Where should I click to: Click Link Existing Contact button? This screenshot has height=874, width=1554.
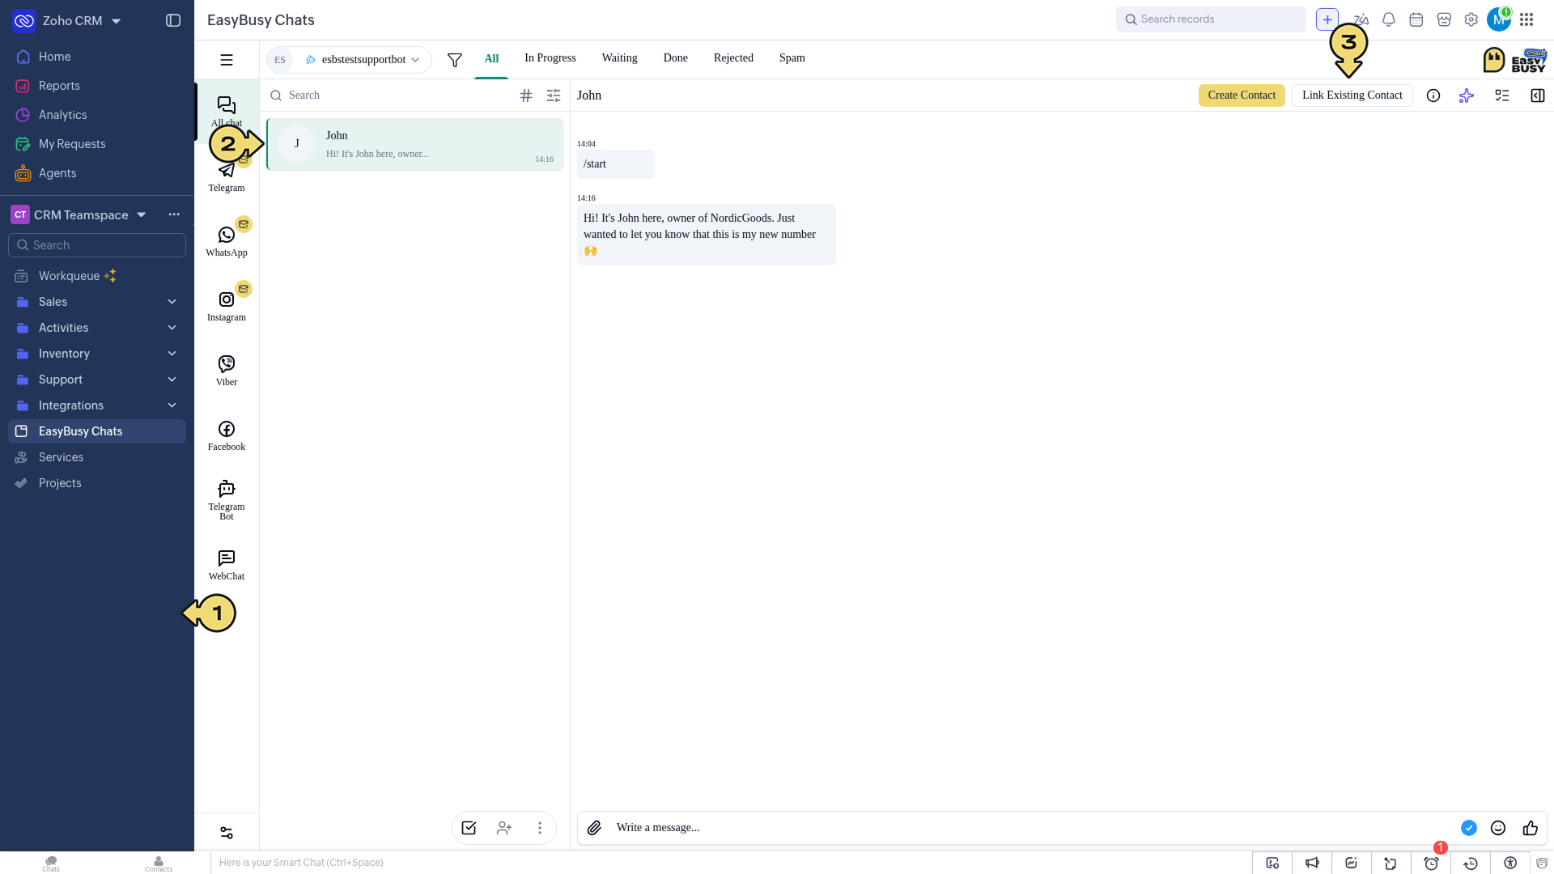tap(1352, 95)
